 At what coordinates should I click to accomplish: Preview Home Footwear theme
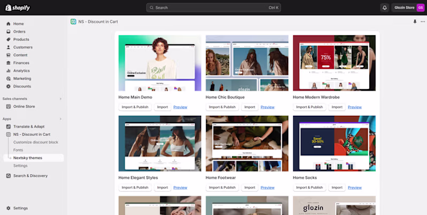point(267,187)
